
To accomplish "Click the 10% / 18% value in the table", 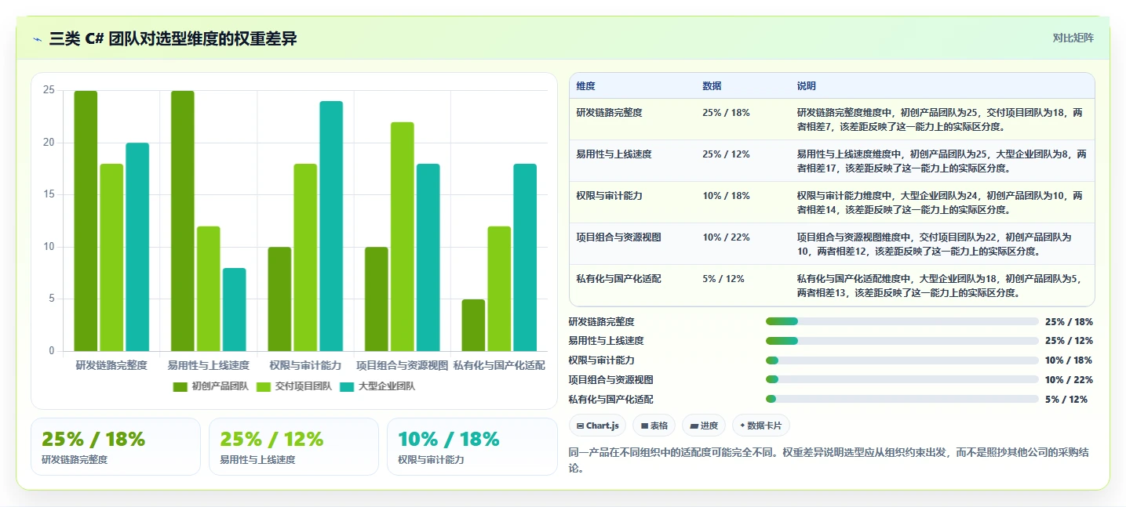I will 726,196.
